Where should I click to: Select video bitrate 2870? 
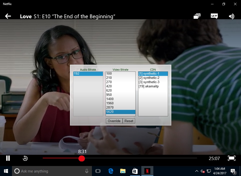click(120, 108)
